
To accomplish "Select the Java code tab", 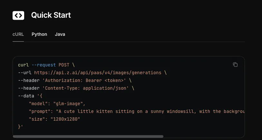I will click(x=60, y=34).
